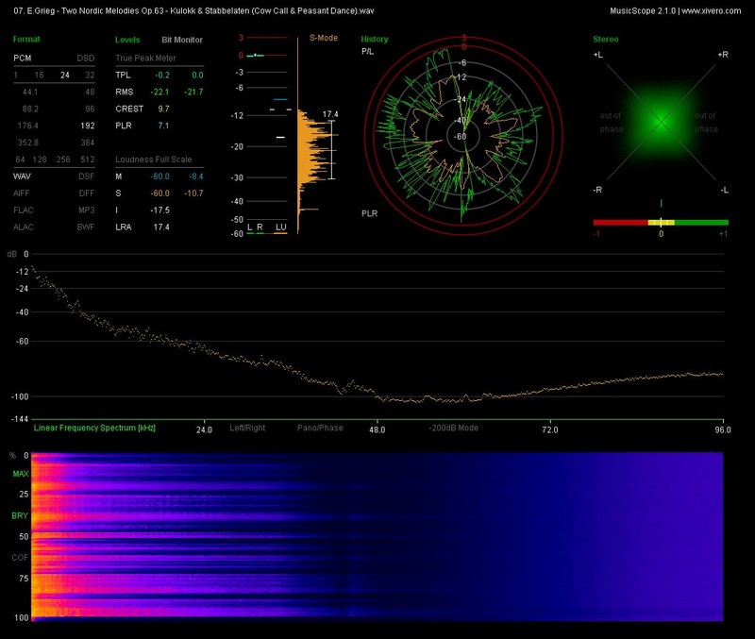Click the Loudness Full Scale heading
Viewport: 755px width, 639px height.
click(x=154, y=160)
